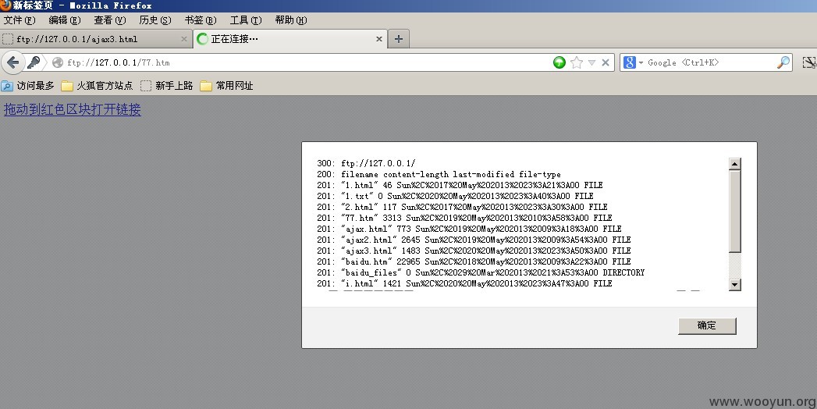Close the 正在连接 tab
The width and height of the screenshot is (817, 409).
[x=378, y=39]
